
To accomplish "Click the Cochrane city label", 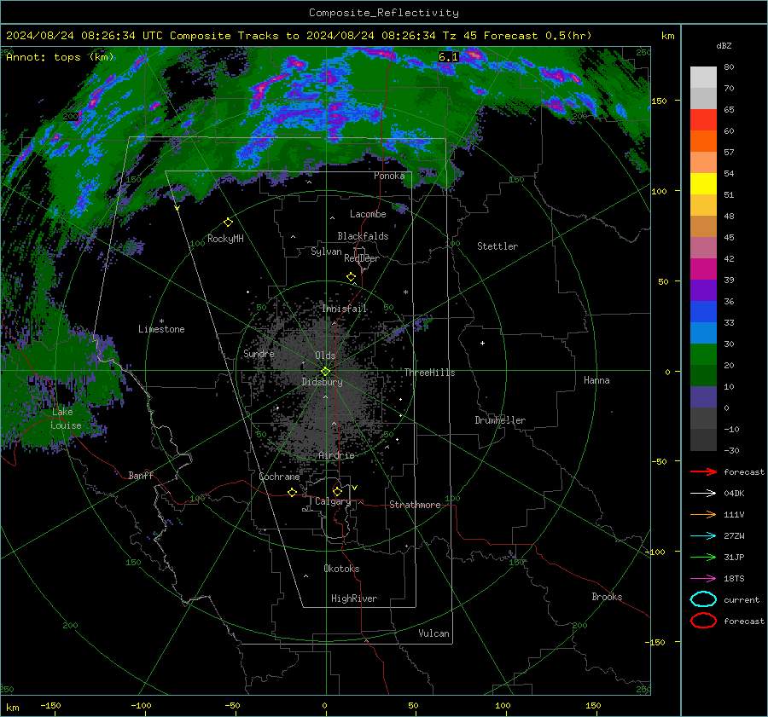I will pos(279,477).
